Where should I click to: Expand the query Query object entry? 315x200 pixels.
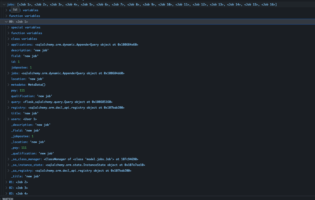point(8,102)
